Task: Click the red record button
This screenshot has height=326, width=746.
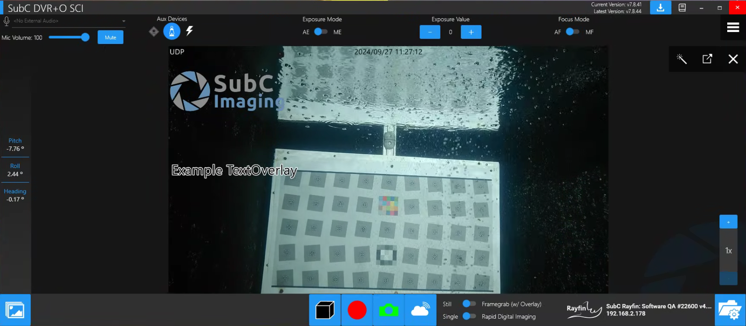Action: 357,310
